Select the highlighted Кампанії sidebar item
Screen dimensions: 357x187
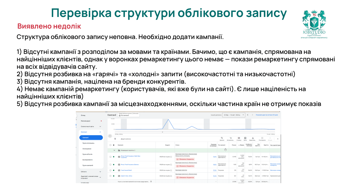(91, 138)
